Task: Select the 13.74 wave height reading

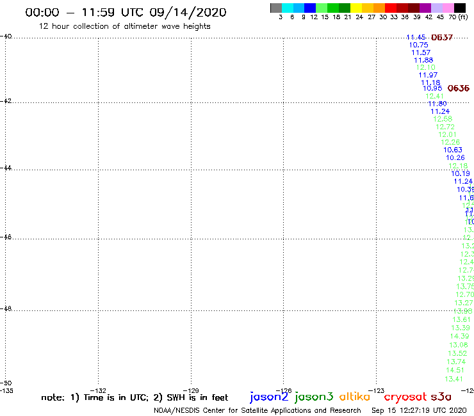Action: [456, 362]
